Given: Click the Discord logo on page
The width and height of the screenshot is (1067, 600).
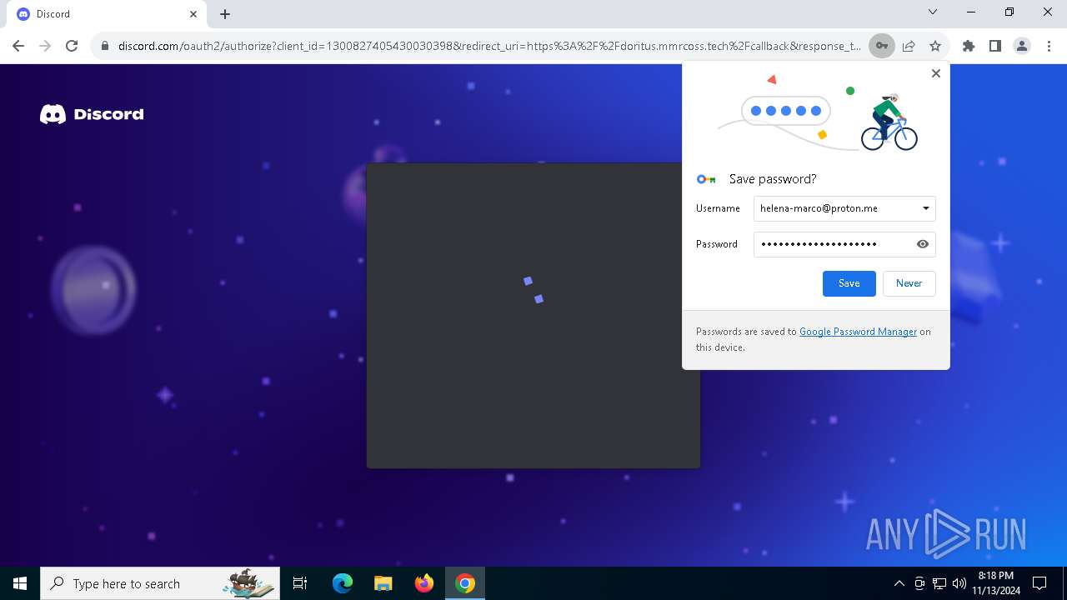Looking at the screenshot, I should pos(92,114).
